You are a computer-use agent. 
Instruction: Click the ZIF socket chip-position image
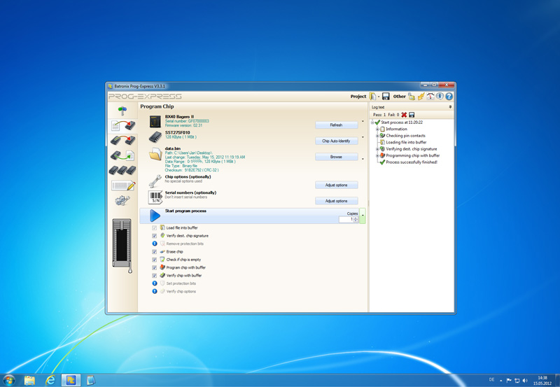point(122,246)
